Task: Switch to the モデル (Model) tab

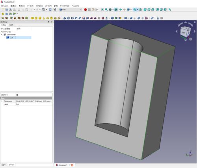Action: (4, 25)
